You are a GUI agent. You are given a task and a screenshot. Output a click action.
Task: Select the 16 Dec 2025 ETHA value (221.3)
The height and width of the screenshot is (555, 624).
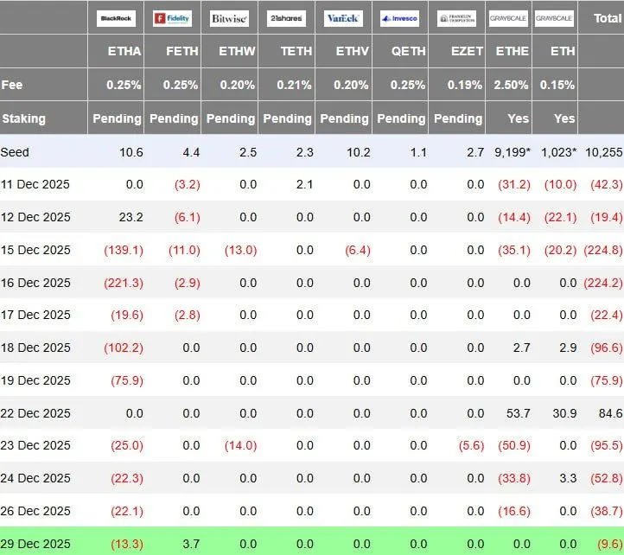[x=124, y=283]
